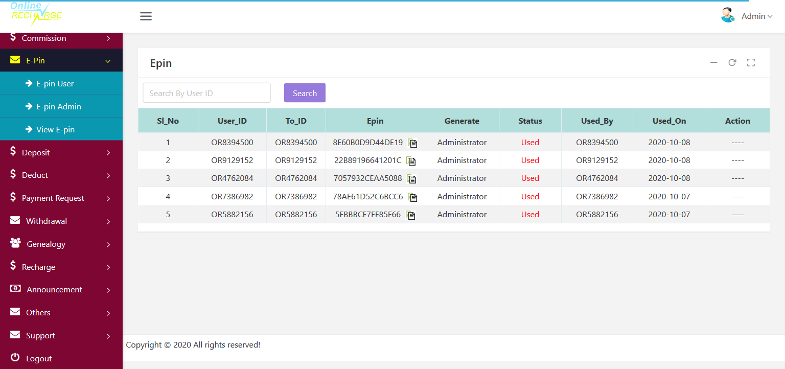Focus the Search By User ID field
This screenshot has width=785, height=369.
[x=206, y=93]
